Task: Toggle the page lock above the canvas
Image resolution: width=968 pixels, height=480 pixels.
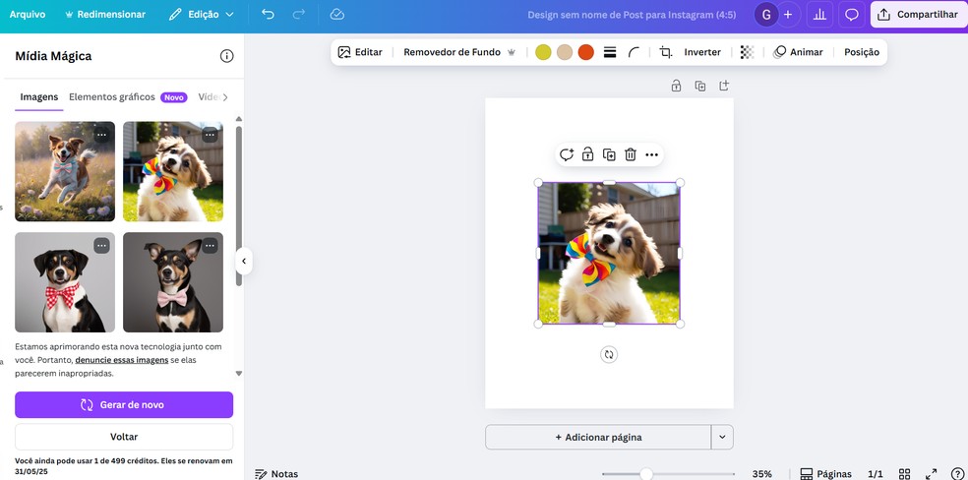Action: click(676, 87)
